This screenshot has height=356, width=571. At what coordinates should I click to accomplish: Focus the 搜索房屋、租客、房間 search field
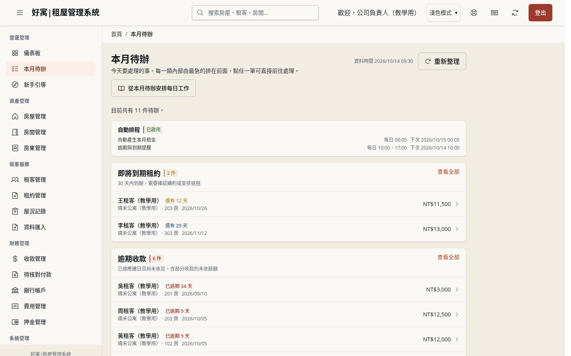(255, 13)
